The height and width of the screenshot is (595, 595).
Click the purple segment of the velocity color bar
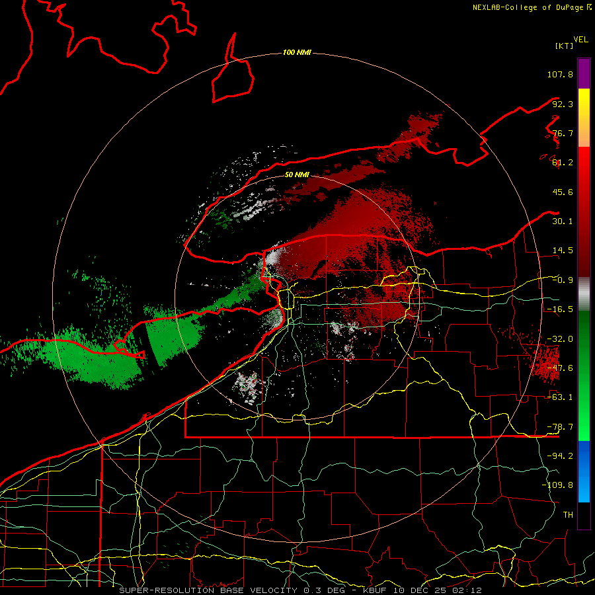click(x=584, y=73)
